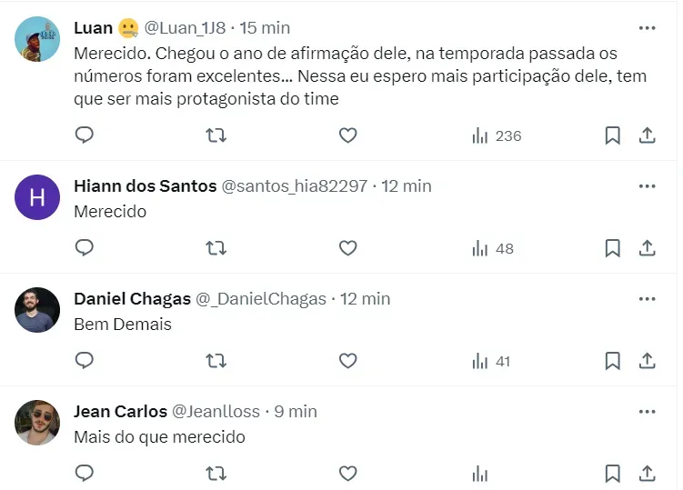This screenshot has height=490, width=683.
Task: Click Hiann dos Santos's purple H avatar
Action: pyautogui.click(x=37, y=197)
